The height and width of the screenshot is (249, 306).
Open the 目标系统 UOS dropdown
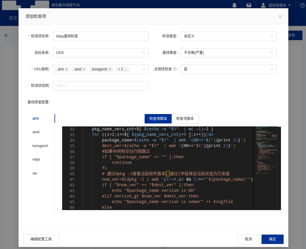point(100,53)
